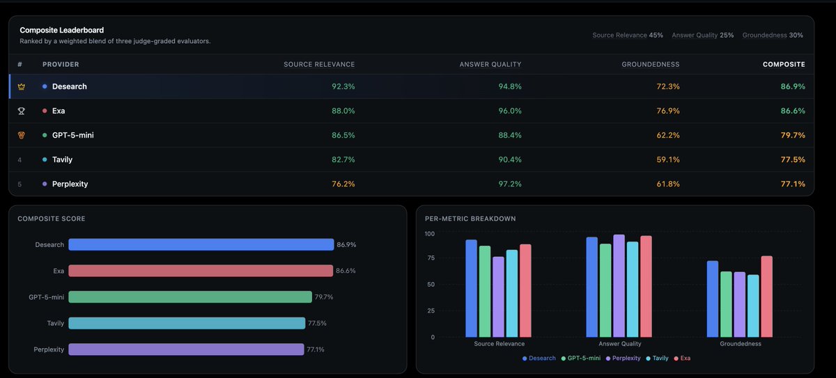Image resolution: width=836 pixels, height=378 pixels.
Task: Toggle Tavily in the breakdown chart legend
Action: click(x=658, y=359)
